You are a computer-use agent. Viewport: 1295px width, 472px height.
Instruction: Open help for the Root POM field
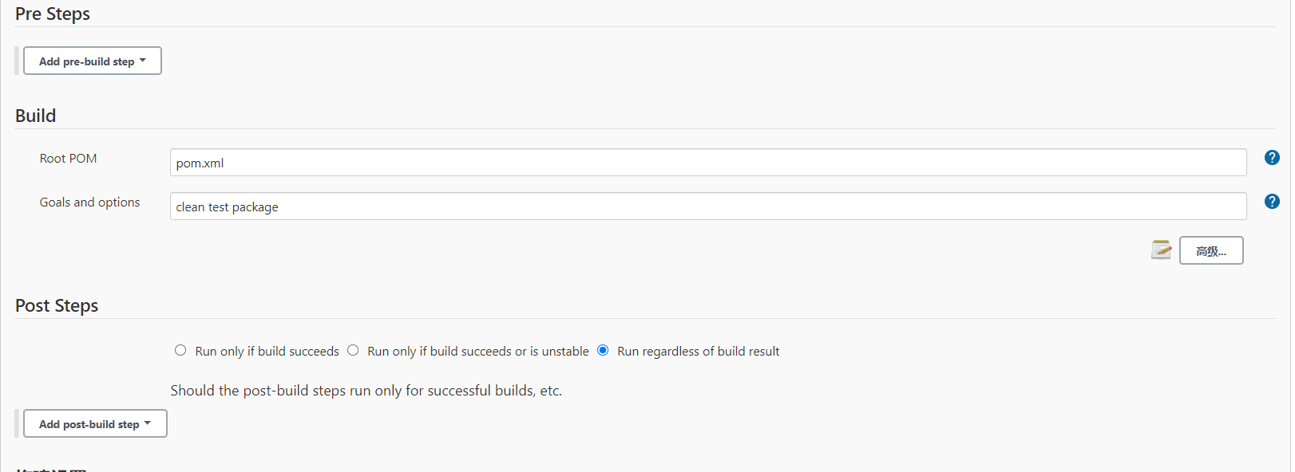1272,158
